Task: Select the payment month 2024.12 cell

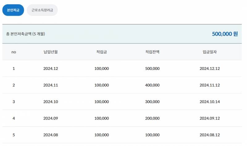Action: (51, 68)
